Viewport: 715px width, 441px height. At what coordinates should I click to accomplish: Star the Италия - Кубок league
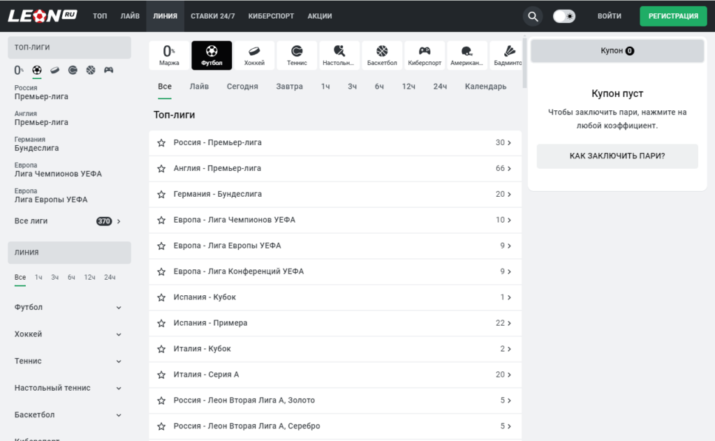tap(161, 349)
